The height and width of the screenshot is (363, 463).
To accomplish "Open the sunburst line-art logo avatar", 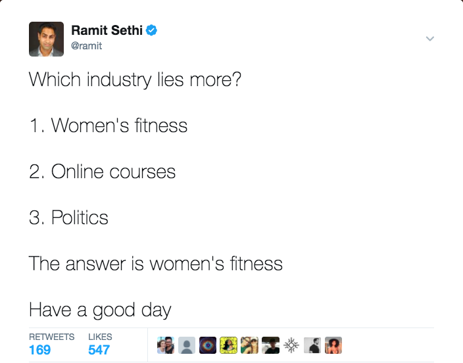I will click(291, 345).
